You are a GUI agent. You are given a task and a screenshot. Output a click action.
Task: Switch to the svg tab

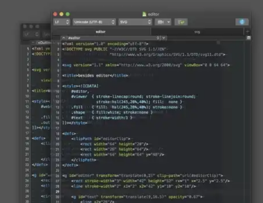point(197,32)
